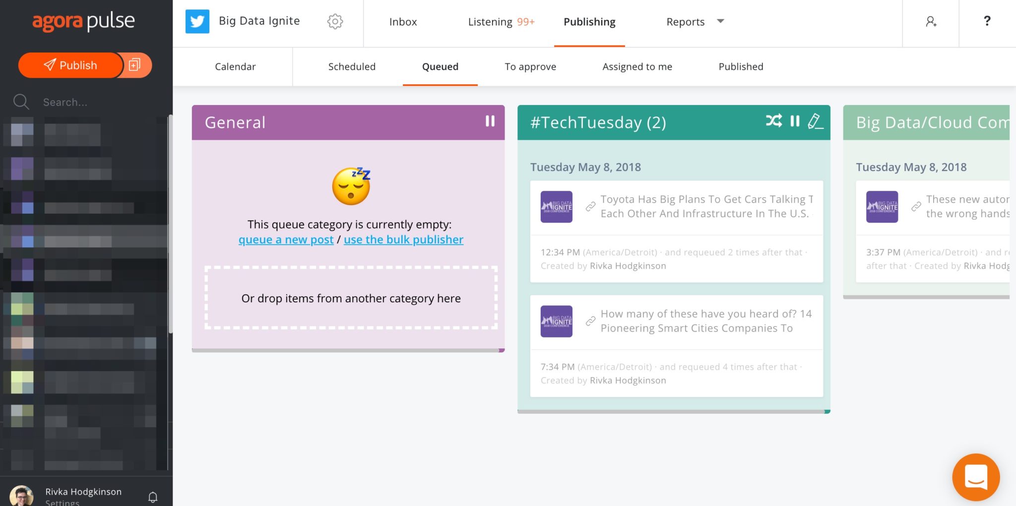
Task: Click the drop items area in General
Action: 351,298
